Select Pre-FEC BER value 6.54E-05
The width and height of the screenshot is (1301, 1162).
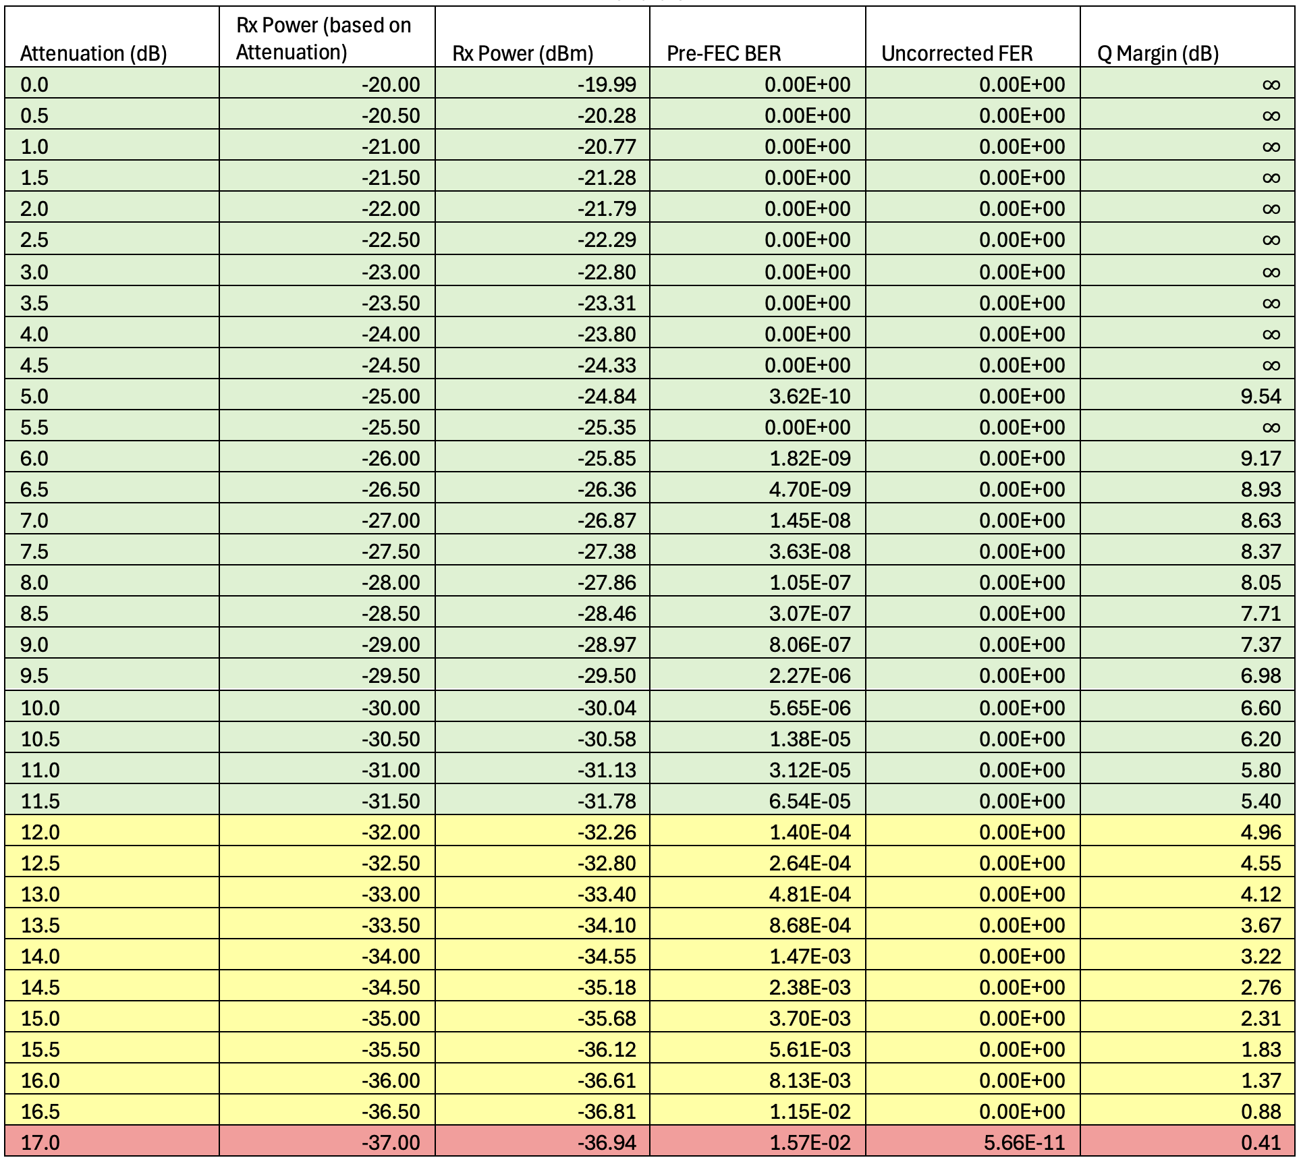[758, 800]
